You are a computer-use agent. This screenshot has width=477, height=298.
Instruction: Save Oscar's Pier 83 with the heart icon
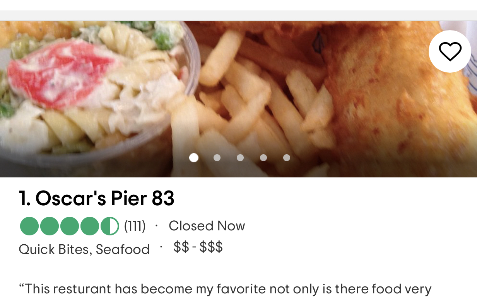click(450, 51)
